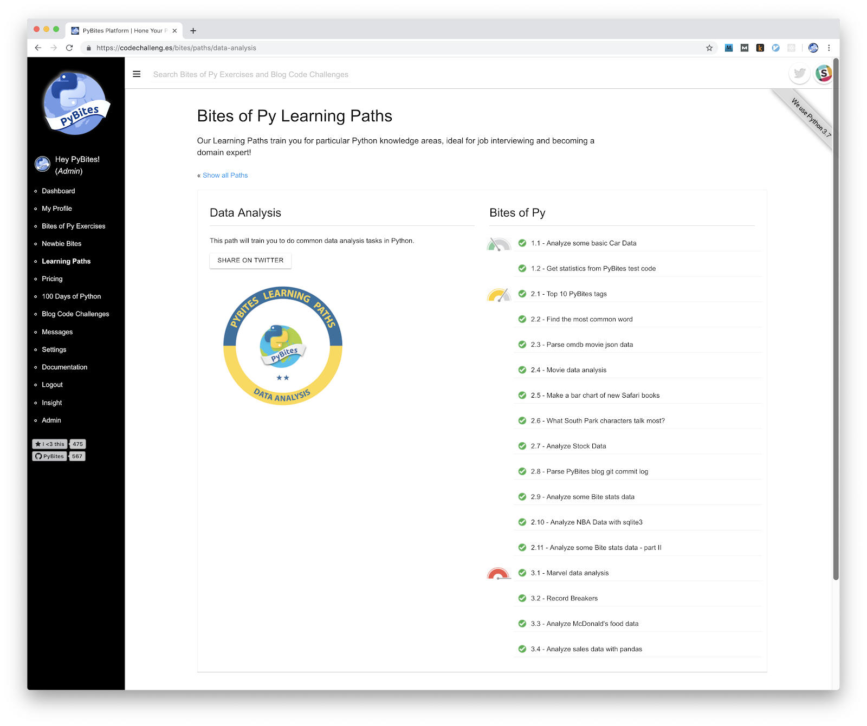Click the advanced red gauge icon
The width and height of the screenshot is (867, 726).
pos(499,574)
